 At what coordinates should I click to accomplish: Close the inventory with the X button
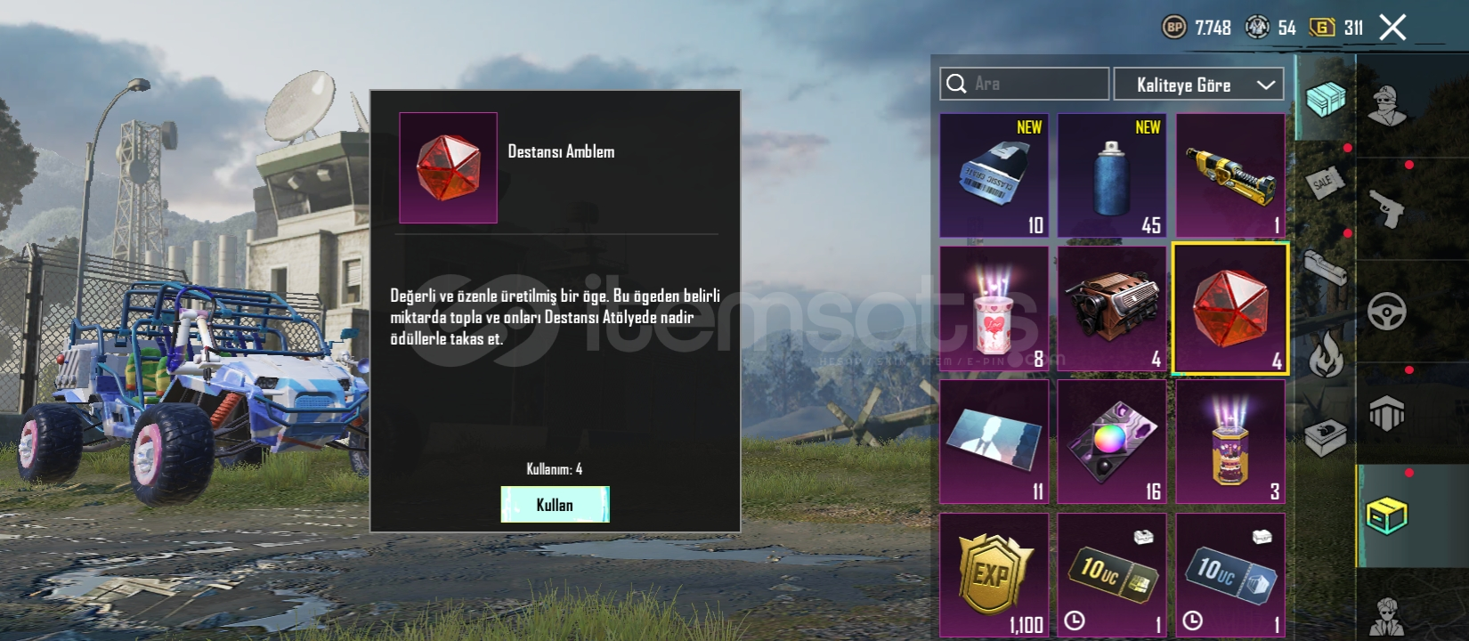click(1392, 28)
